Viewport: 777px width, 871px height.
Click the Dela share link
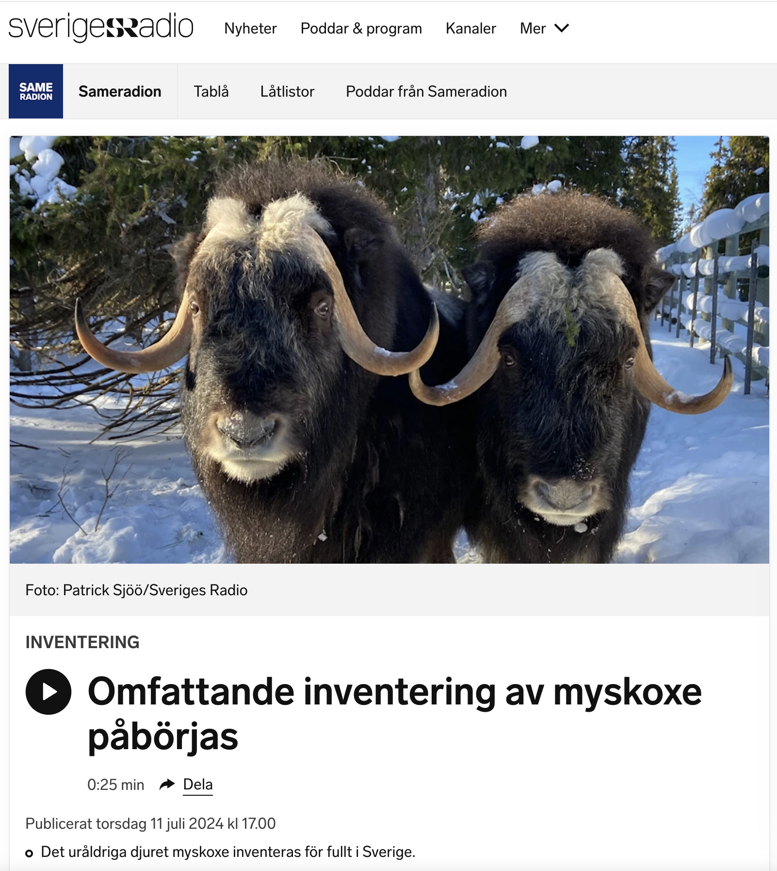(x=198, y=784)
